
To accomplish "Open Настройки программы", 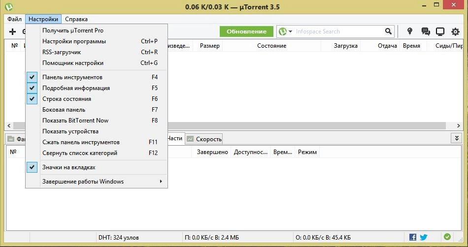I will click(97, 41).
